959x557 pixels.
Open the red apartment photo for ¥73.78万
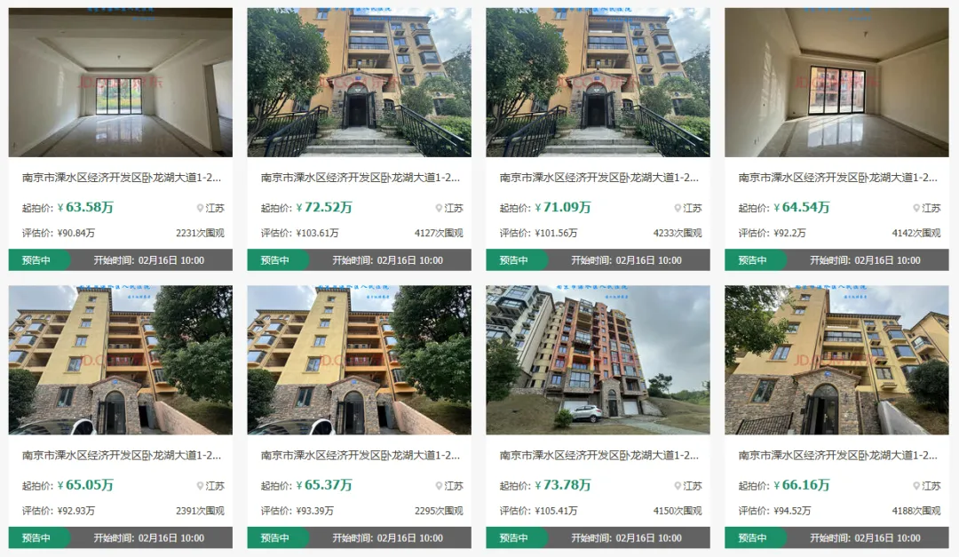(x=598, y=360)
